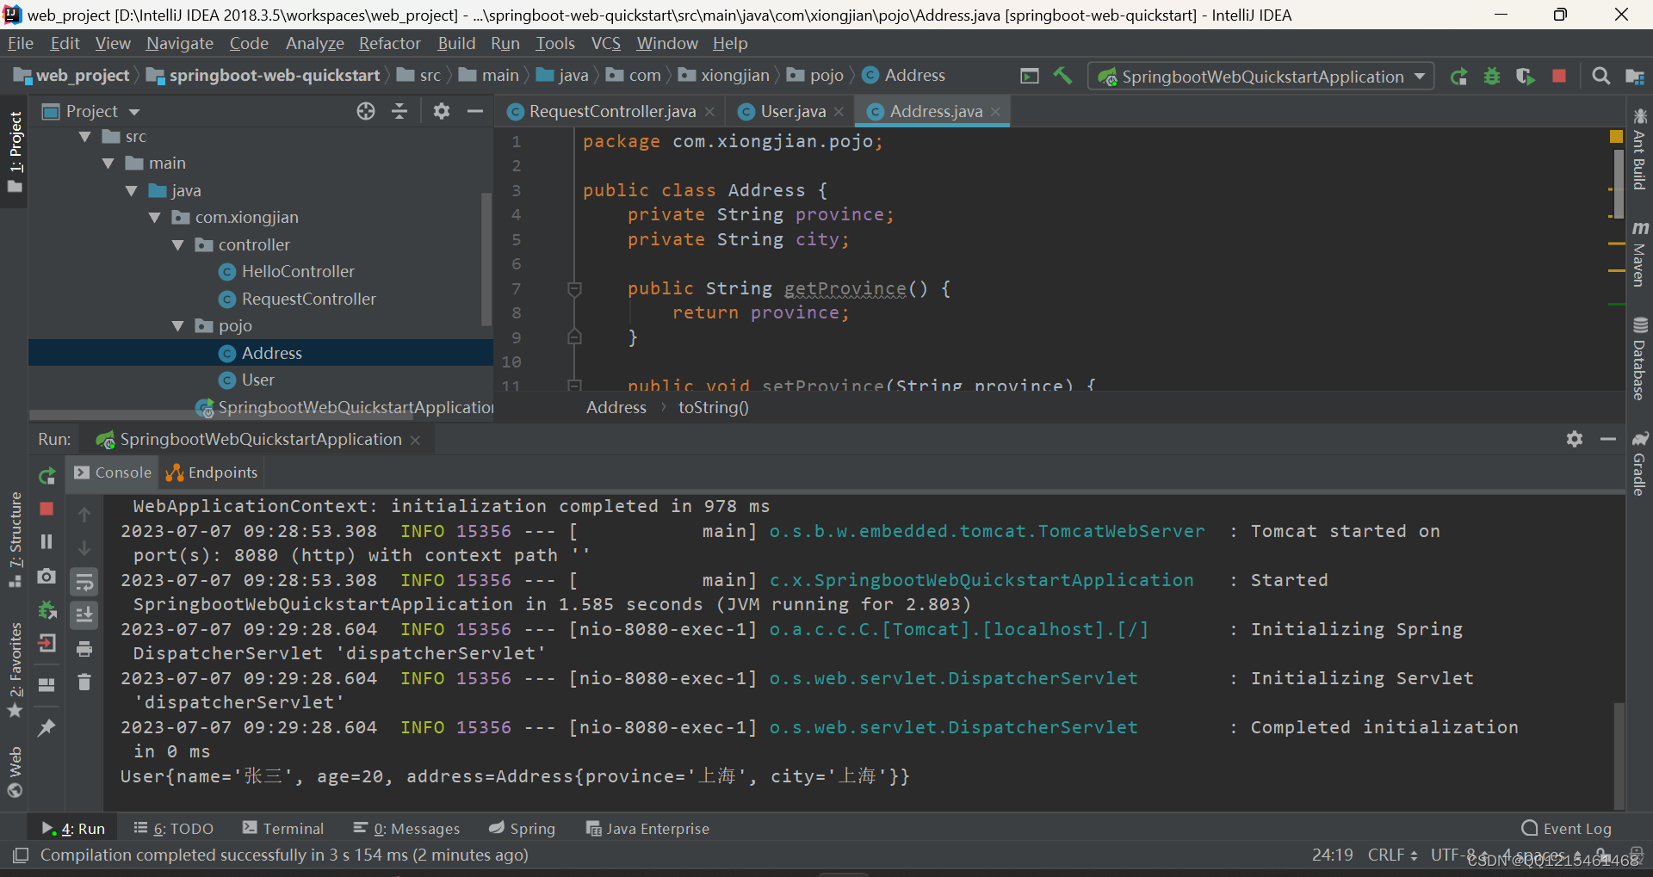Open Project Structure icon in toolbar

pyautogui.click(x=1635, y=77)
